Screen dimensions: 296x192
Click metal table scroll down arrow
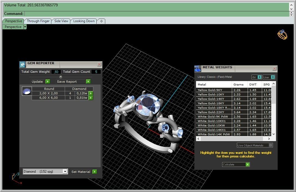[x=274, y=134]
